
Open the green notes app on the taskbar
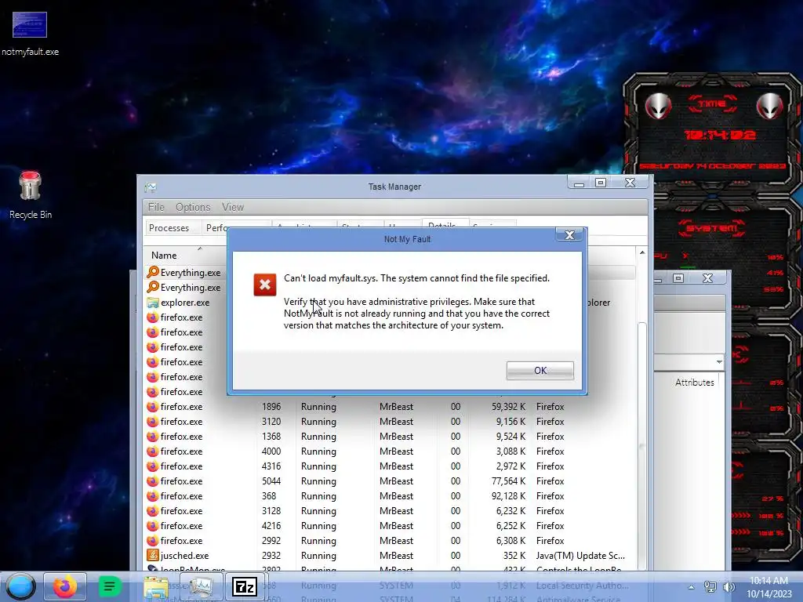[109, 586]
